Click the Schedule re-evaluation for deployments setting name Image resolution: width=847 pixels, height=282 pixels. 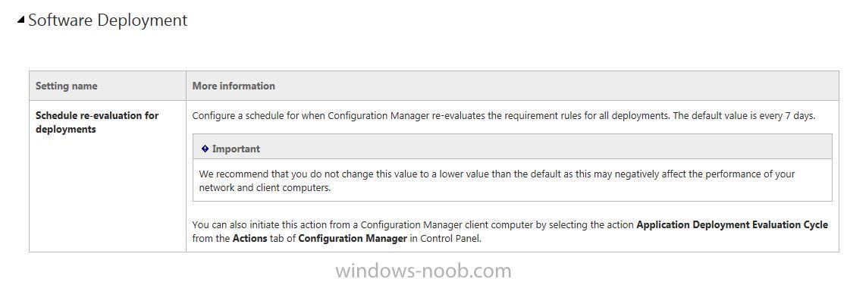(97, 123)
